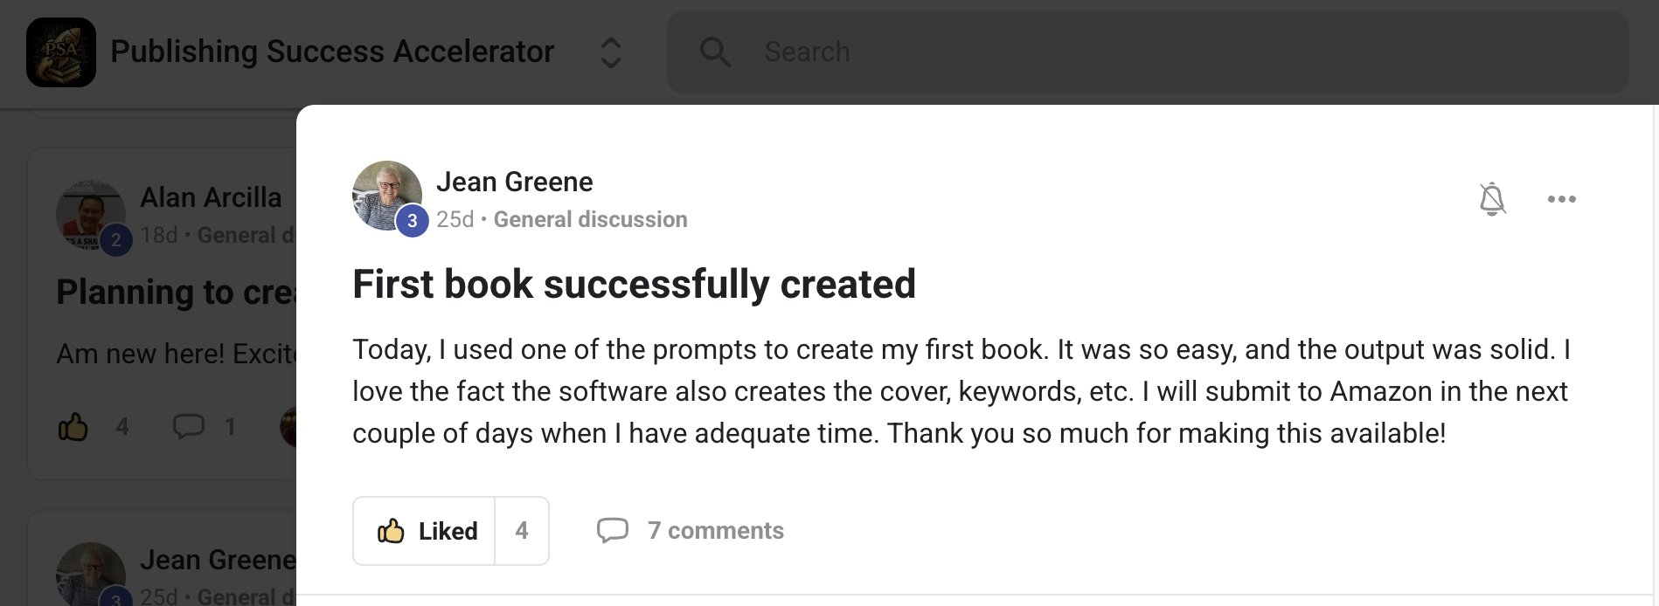View the 4 likes count
Screen dimensions: 1659x606
click(x=522, y=531)
